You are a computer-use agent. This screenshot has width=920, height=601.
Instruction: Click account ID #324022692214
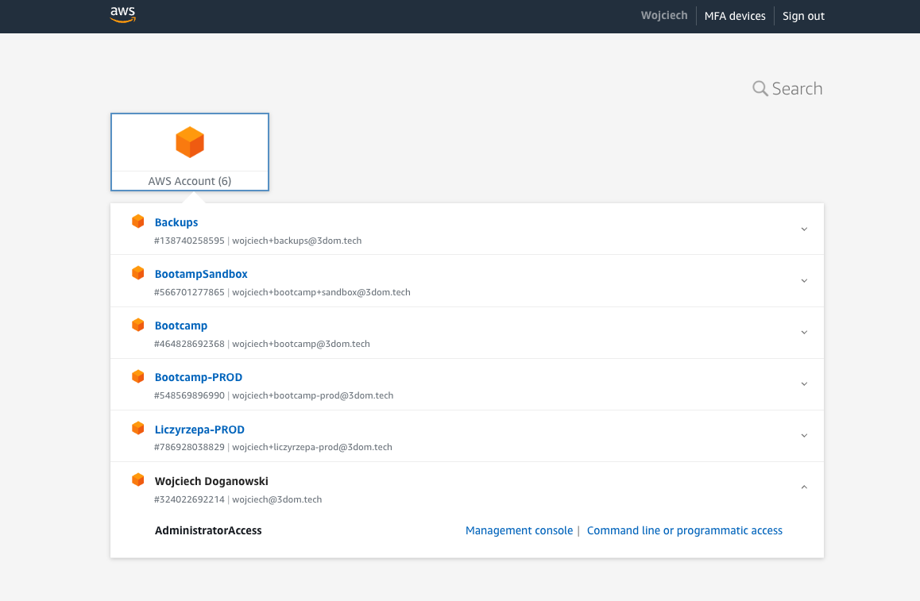(x=189, y=499)
